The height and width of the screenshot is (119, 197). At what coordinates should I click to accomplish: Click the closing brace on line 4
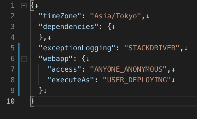click(x=41, y=37)
